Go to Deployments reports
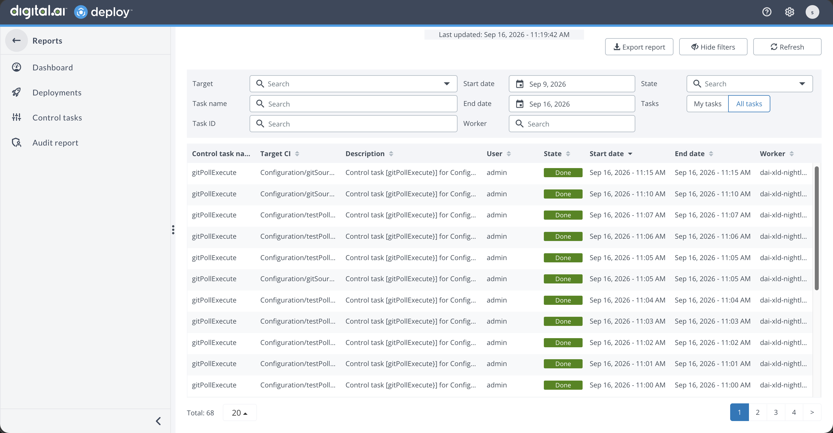 point(57,93)
